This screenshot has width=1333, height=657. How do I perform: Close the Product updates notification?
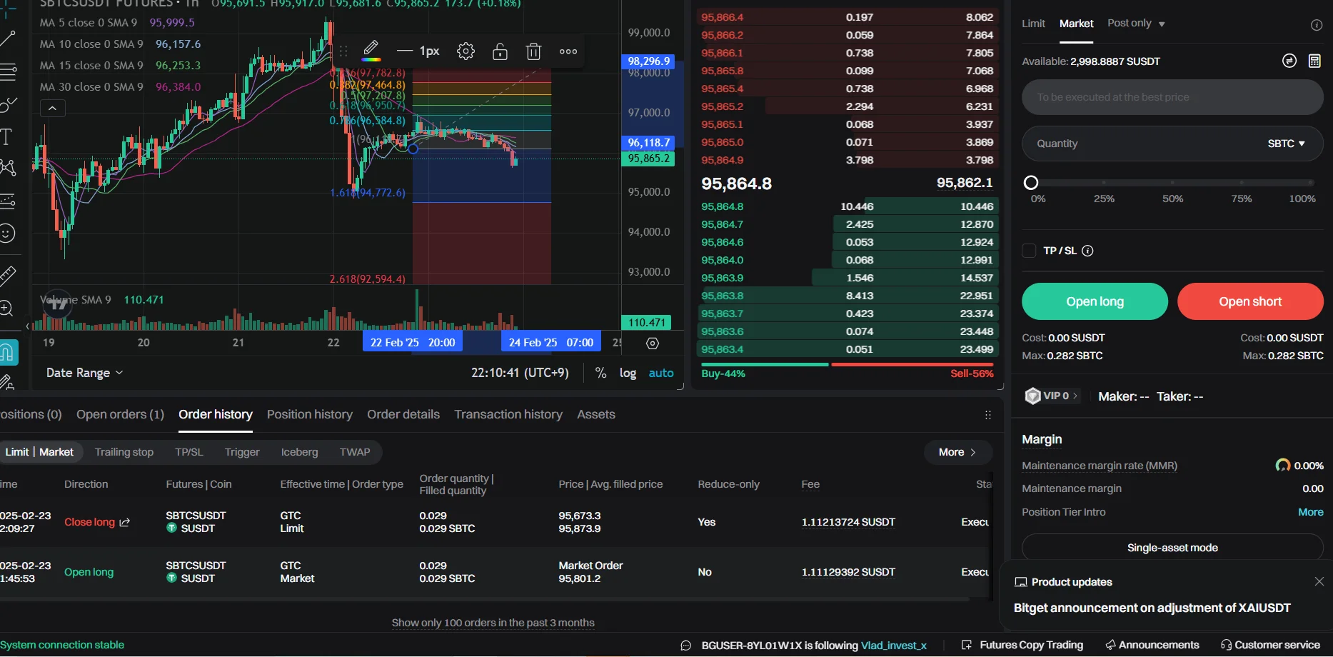pos(1319,581)
